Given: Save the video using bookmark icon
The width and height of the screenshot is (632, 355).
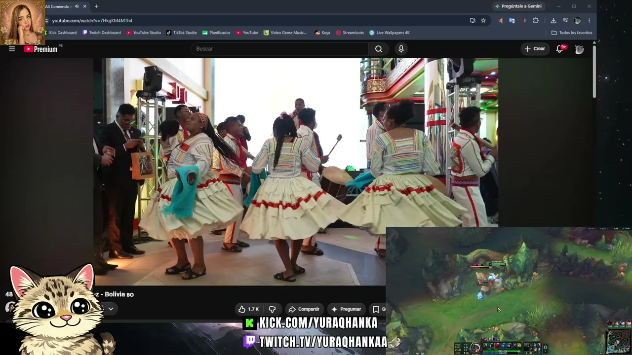Looking at the screenshot, I should click(377, 309).
